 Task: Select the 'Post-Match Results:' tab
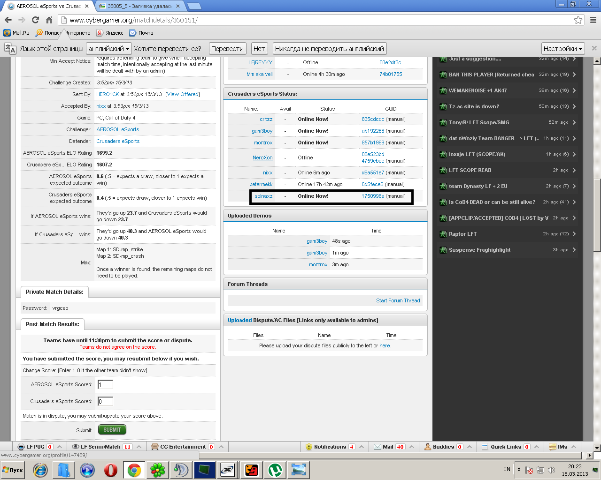tap(53, 324)
